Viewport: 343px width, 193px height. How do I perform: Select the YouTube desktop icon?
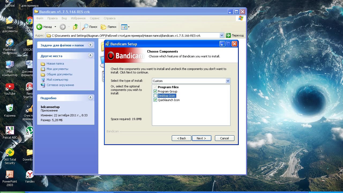(x=10, y=89)
